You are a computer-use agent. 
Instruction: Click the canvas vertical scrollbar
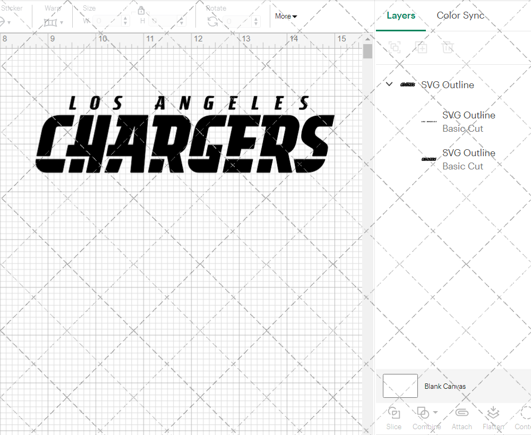pyautogui.click(x=367, y=52)
